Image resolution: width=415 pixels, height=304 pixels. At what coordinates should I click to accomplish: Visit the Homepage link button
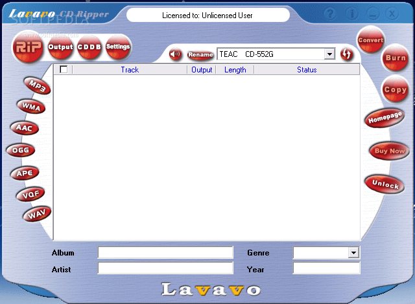click(x=385, y=118)
